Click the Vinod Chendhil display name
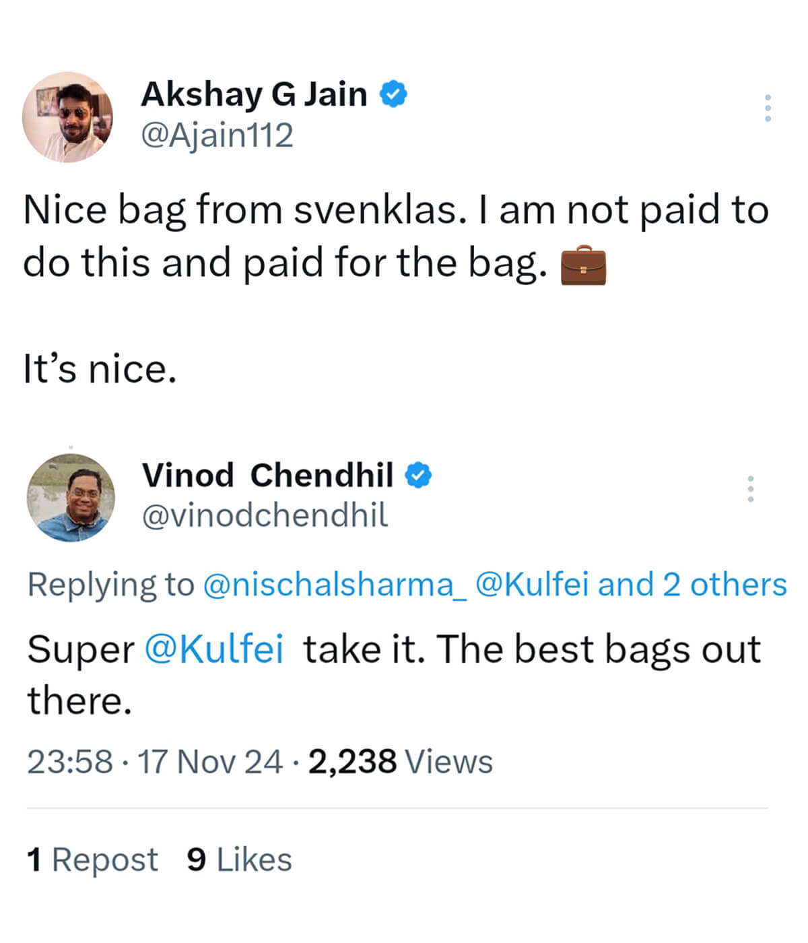This screenshot has width=808, height=943. pyautogui.click(x=267, y=476)
